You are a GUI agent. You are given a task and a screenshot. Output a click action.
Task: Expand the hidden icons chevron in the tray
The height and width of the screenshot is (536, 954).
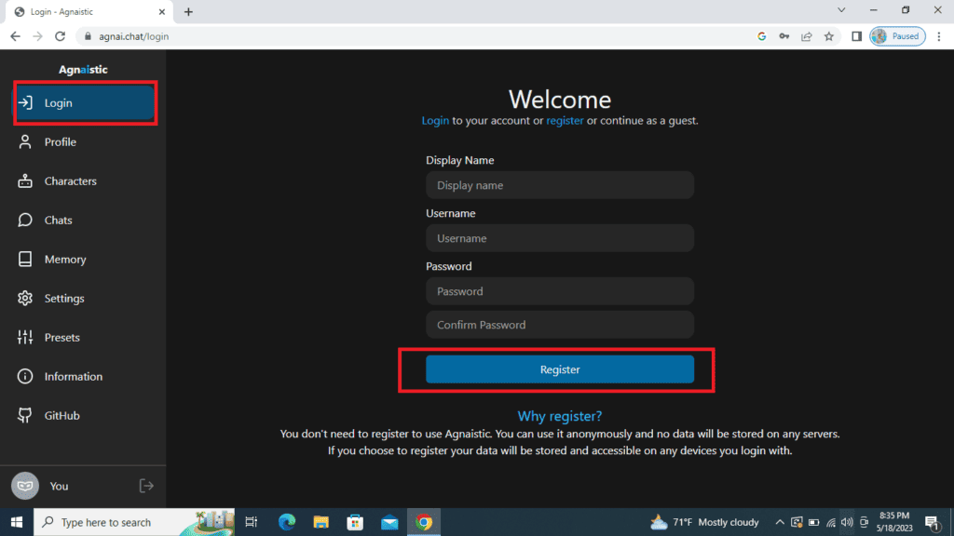[x=780, y=522]
